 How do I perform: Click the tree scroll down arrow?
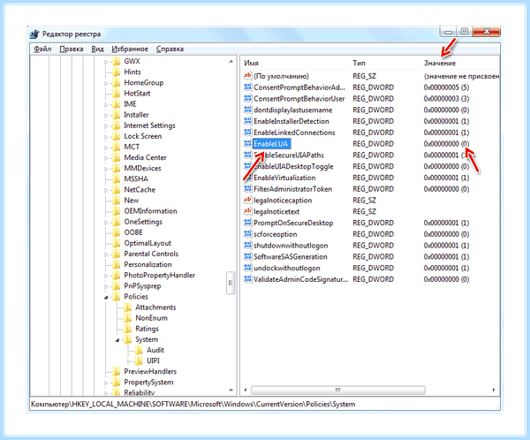(231, 391)
